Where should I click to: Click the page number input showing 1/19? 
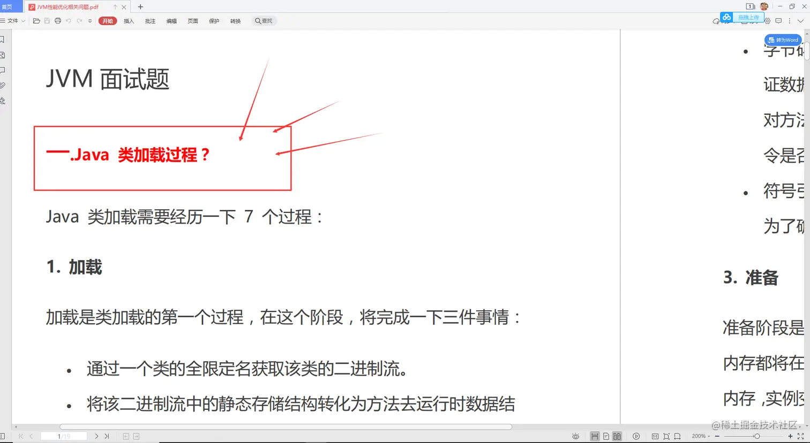(63, 436)
